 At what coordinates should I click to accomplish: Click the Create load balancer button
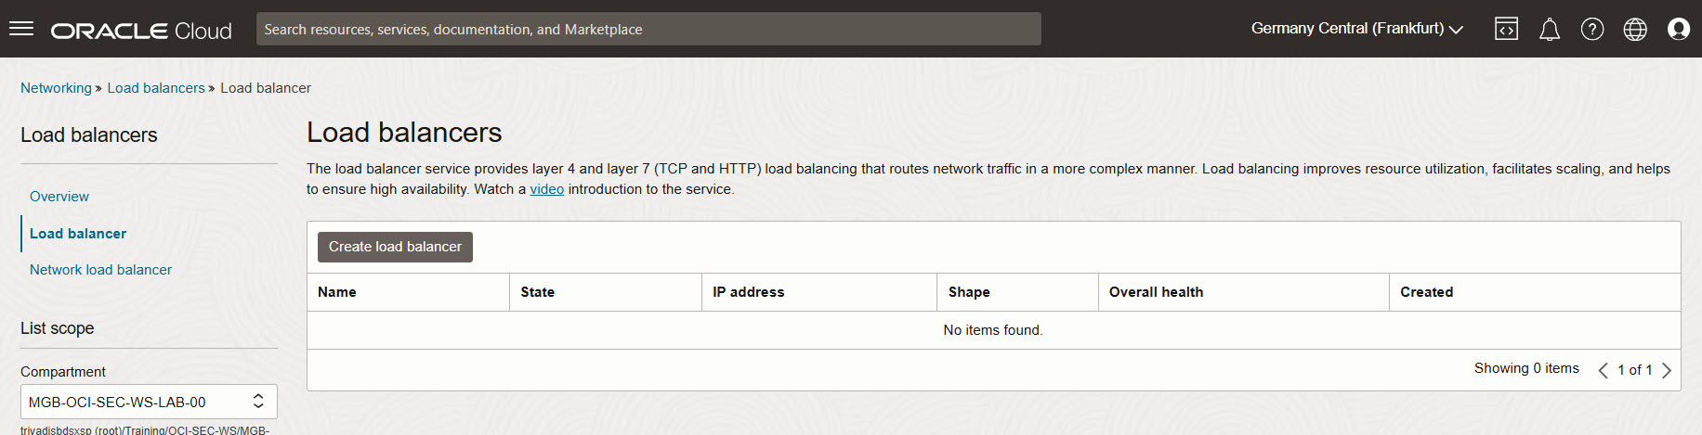click(395, 247)
